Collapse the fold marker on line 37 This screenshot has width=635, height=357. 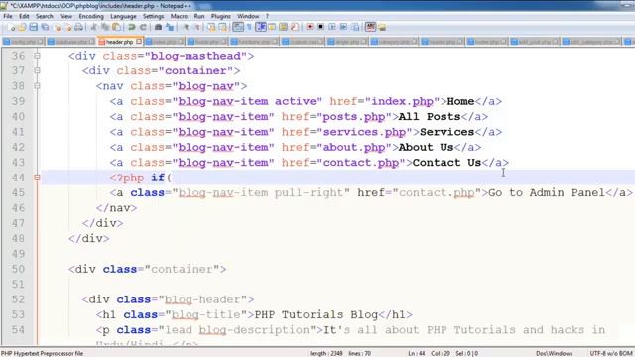pos(37,70)
